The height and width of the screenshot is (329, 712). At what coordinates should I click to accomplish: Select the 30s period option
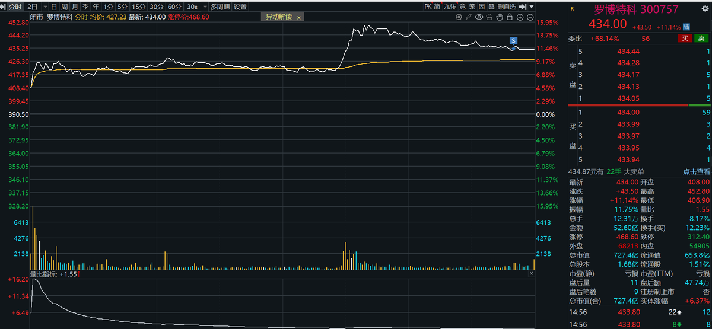click(192, 7)
